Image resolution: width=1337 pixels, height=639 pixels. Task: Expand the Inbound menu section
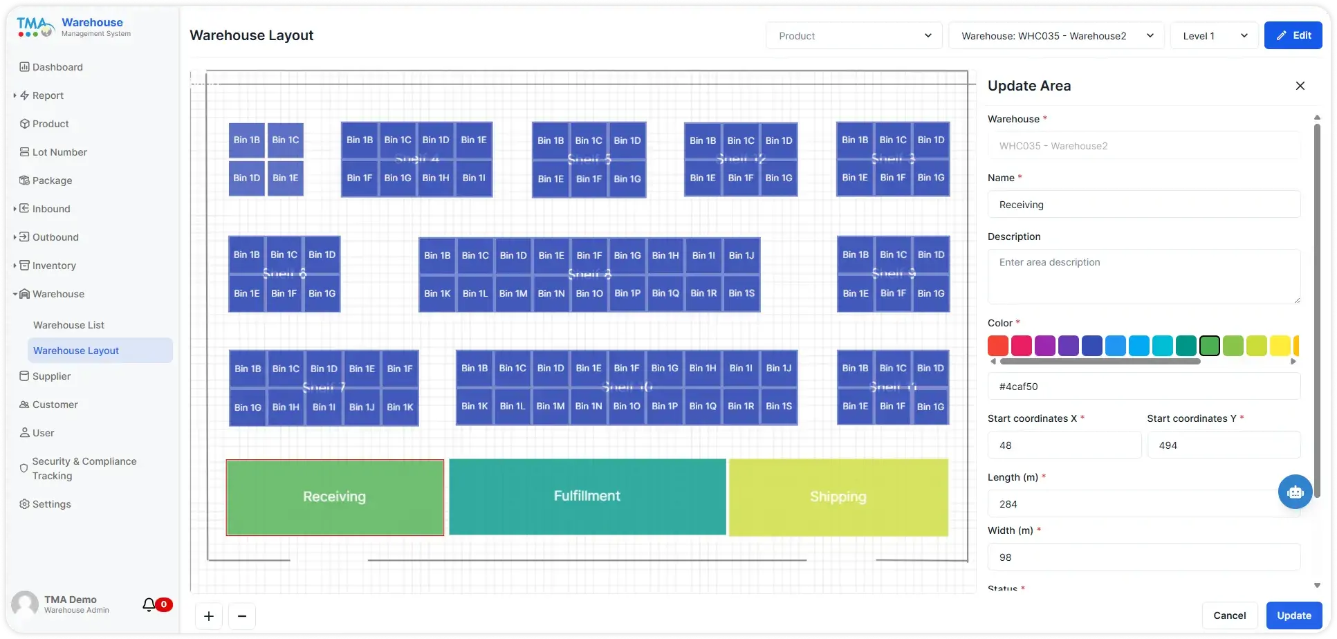pos(15,209)
